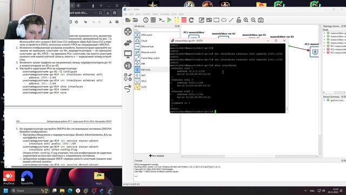This screenshot has height=195, width=346.
Task: Browse switches category in device sidebar
Action: (128, 43)
